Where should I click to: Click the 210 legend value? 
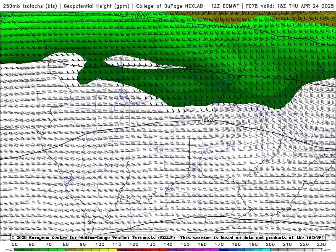pyautogui.click(x=287, y=244)
